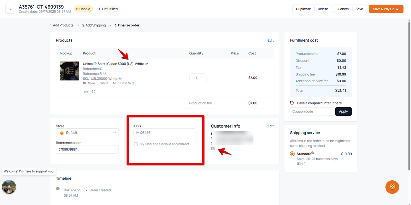
Task: Click the page vertical scrollbar
Action: point(409,96)
